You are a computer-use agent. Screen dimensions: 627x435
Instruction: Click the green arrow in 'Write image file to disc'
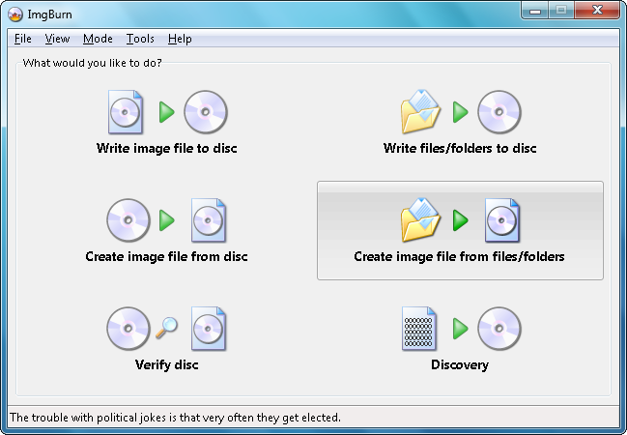coord(167,112)
